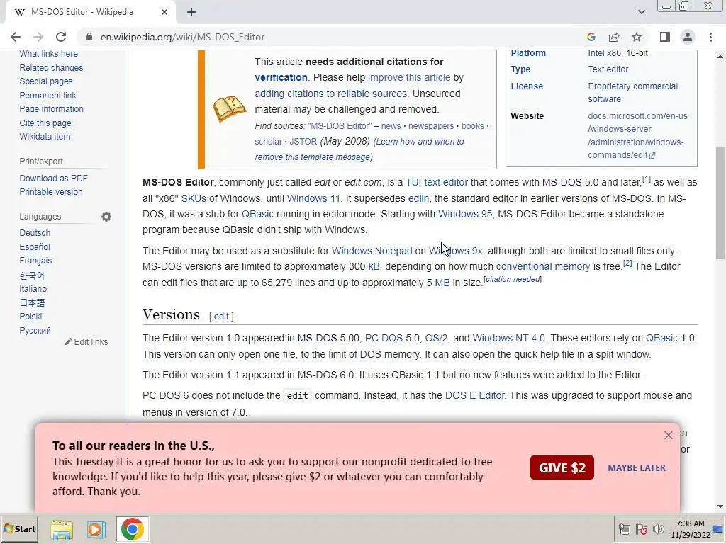Viewport: 726px width, 544px height.
Task: Reload the page with the refresh icon
Action: pos(61,37)
